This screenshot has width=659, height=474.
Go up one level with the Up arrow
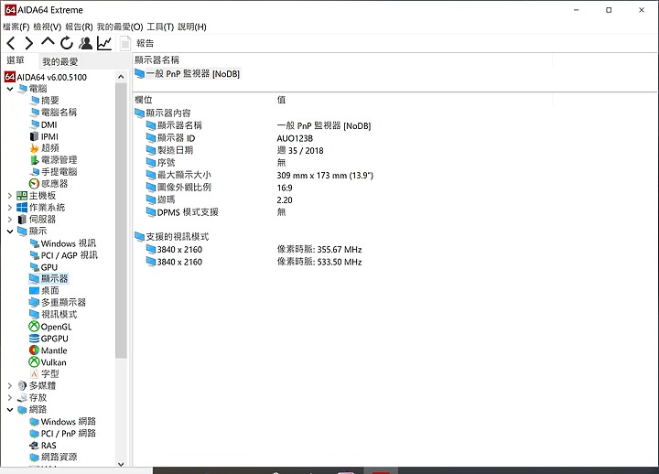[x=48, y=41]
